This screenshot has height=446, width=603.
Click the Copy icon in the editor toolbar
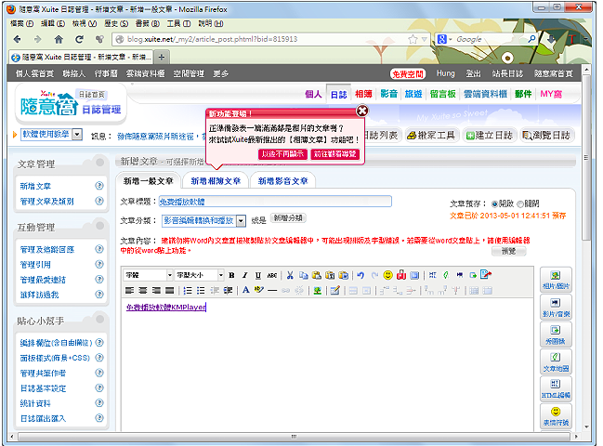[304, 275]
